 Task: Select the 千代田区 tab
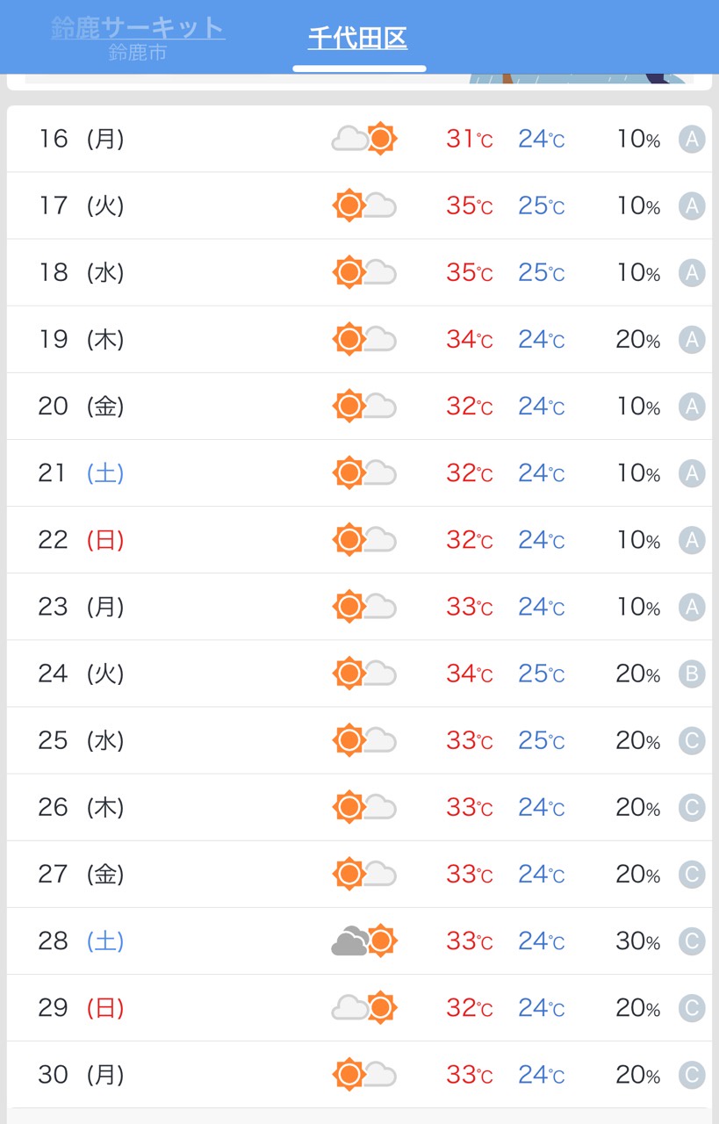pos(358,39)
